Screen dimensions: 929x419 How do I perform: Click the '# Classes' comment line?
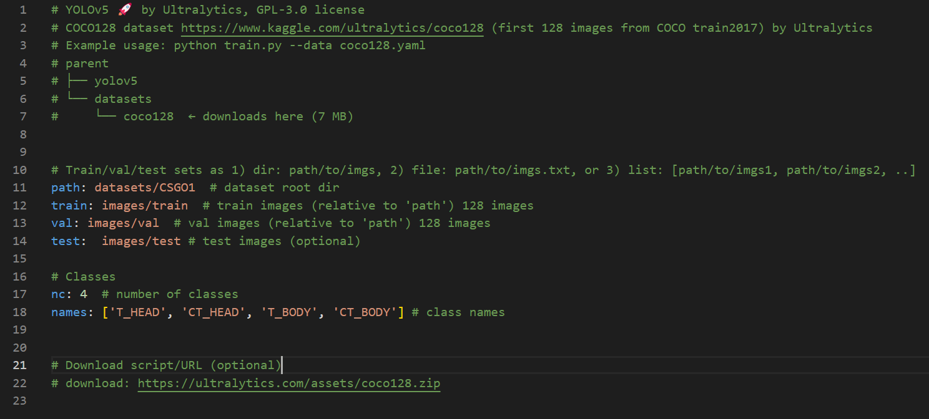point(84,276)
